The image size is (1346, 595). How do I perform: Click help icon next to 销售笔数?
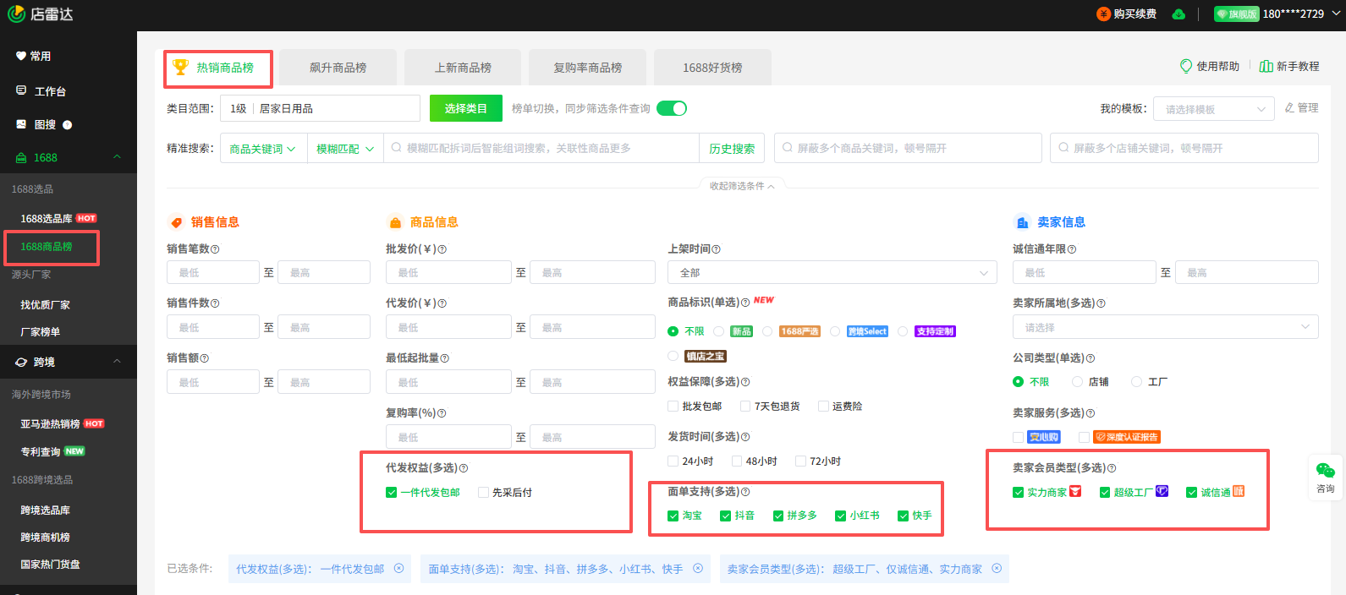(215, 249)
